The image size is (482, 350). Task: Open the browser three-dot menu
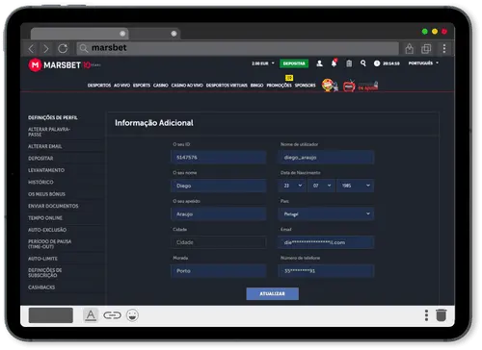coord(444,49)
